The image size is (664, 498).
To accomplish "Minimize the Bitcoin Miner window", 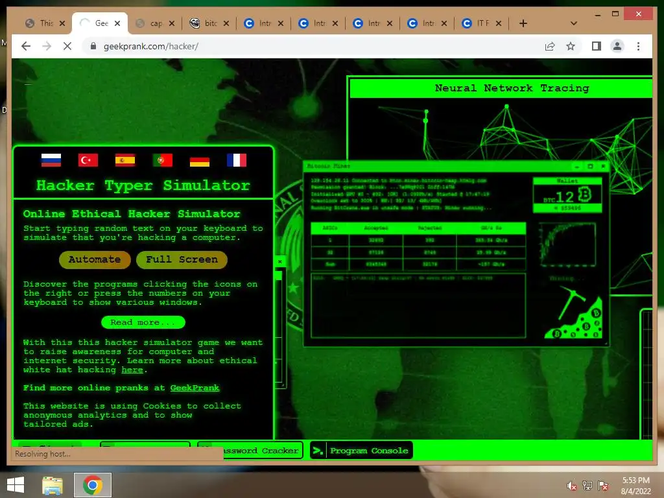I will pyautogui.click(x=577, y=167).
